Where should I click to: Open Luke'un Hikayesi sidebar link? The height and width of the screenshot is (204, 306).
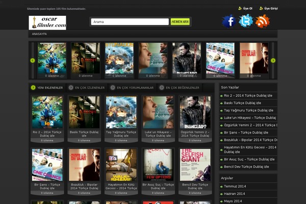point(250,118)
